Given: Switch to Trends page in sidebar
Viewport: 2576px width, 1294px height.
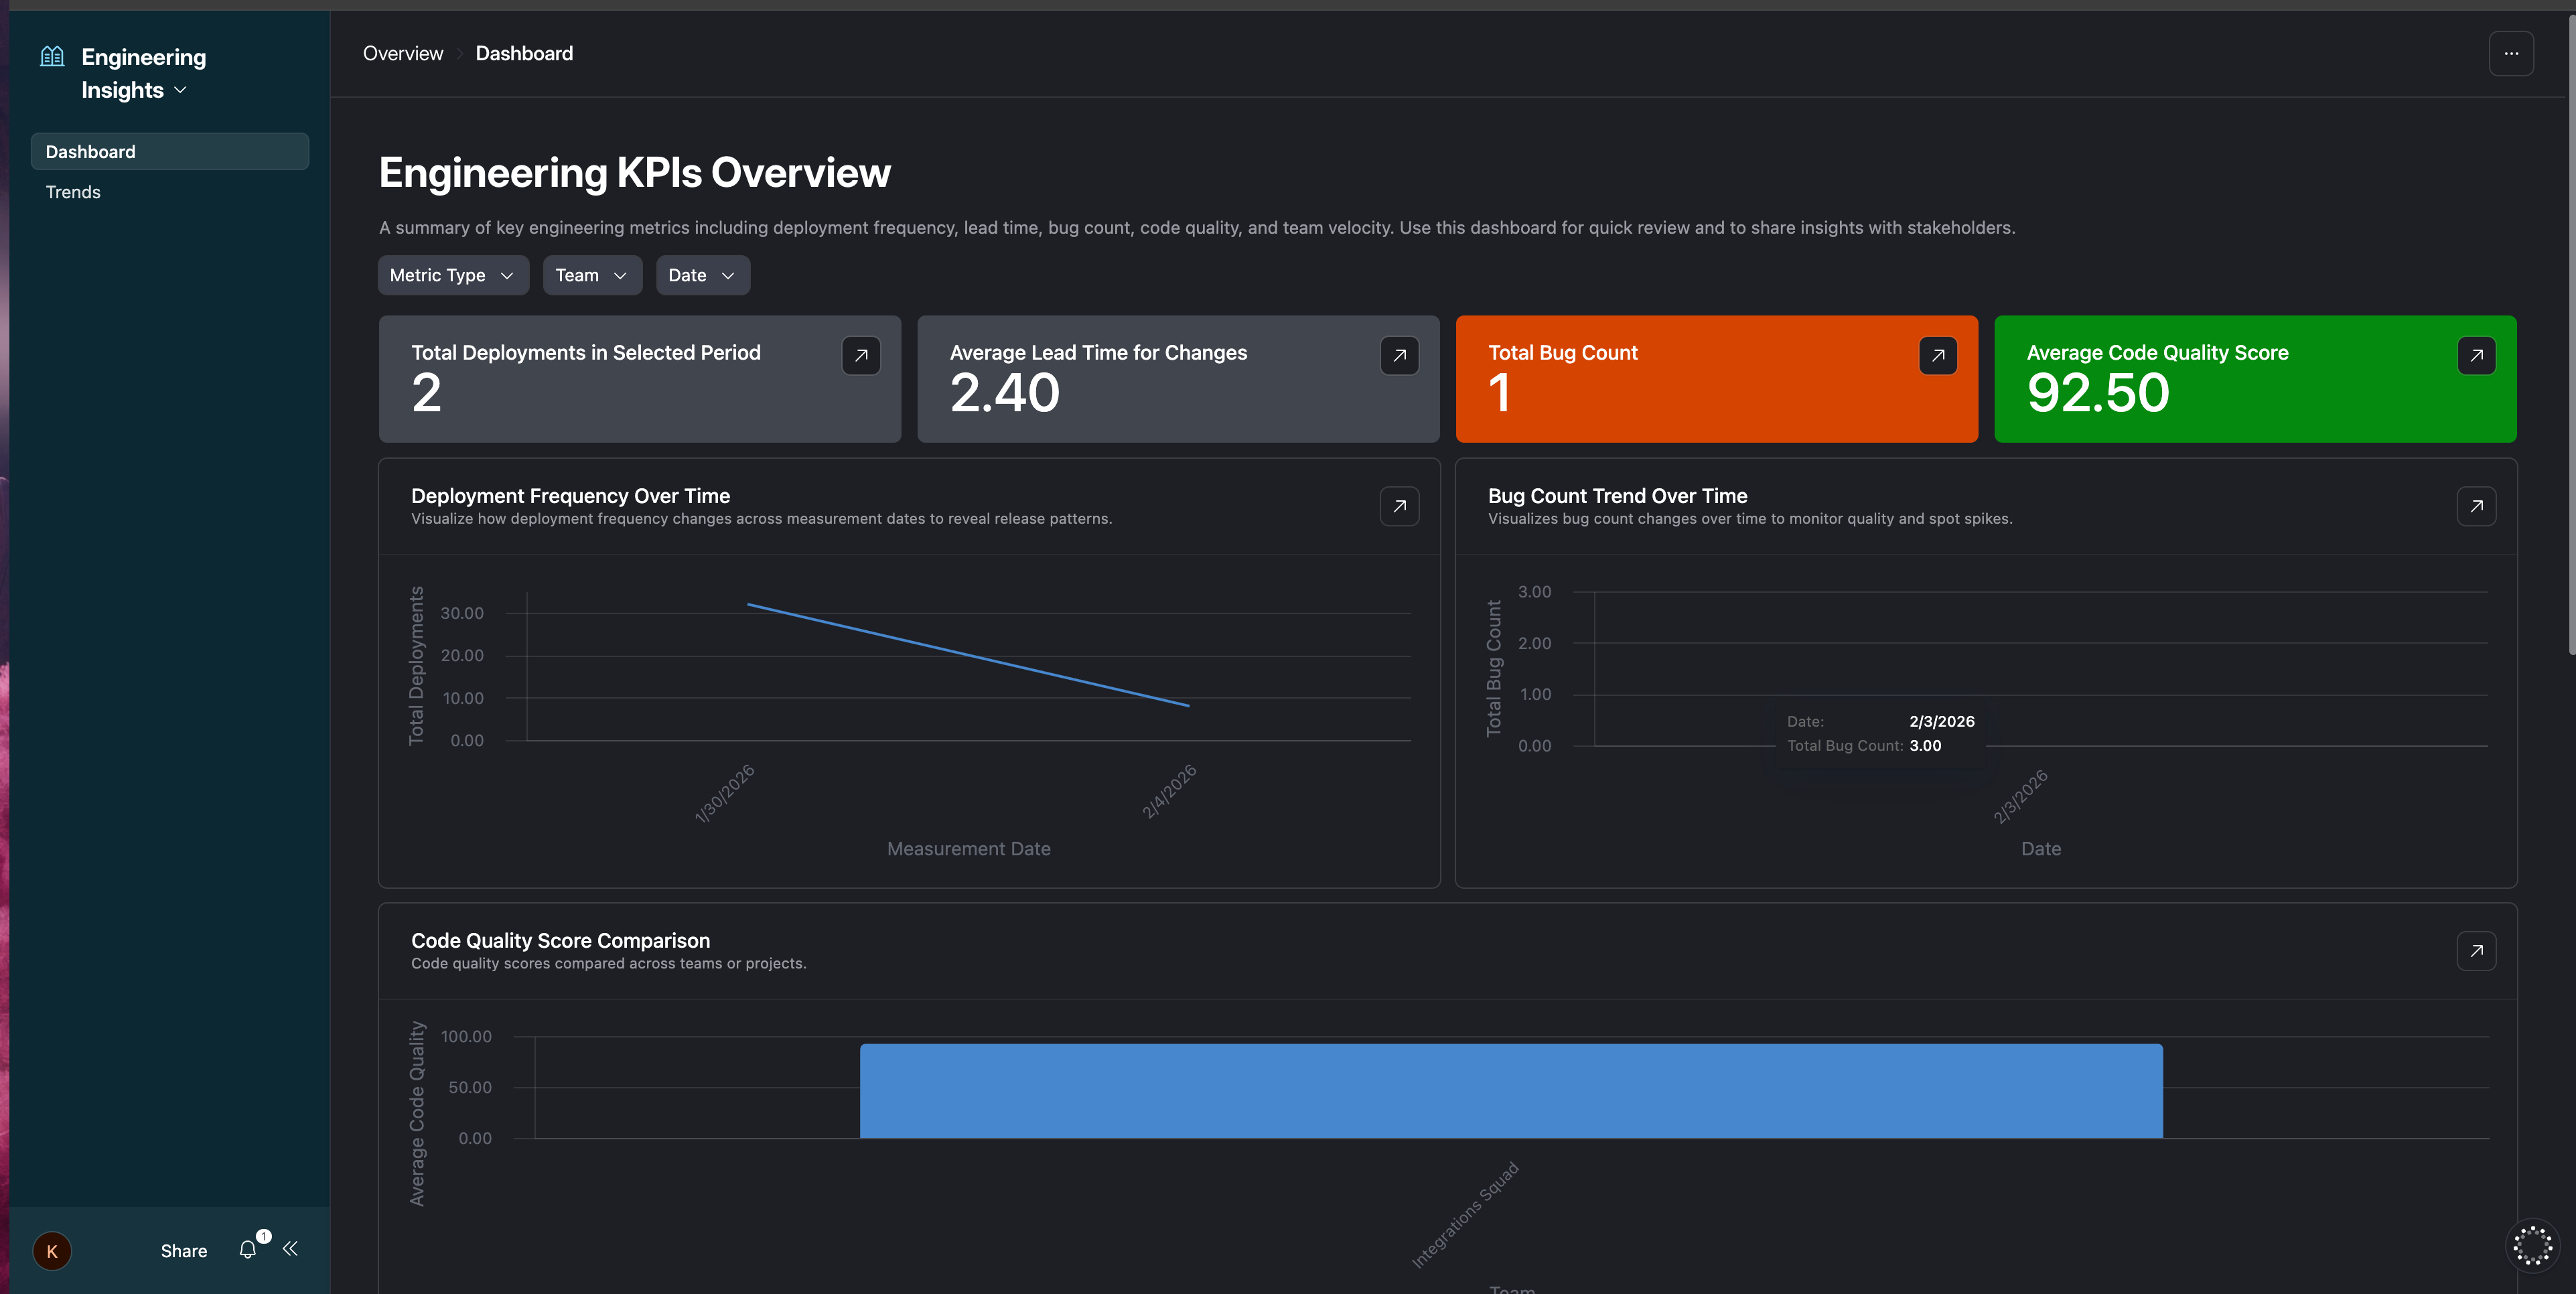Looking at the screenshot, I should click(73, 192).
